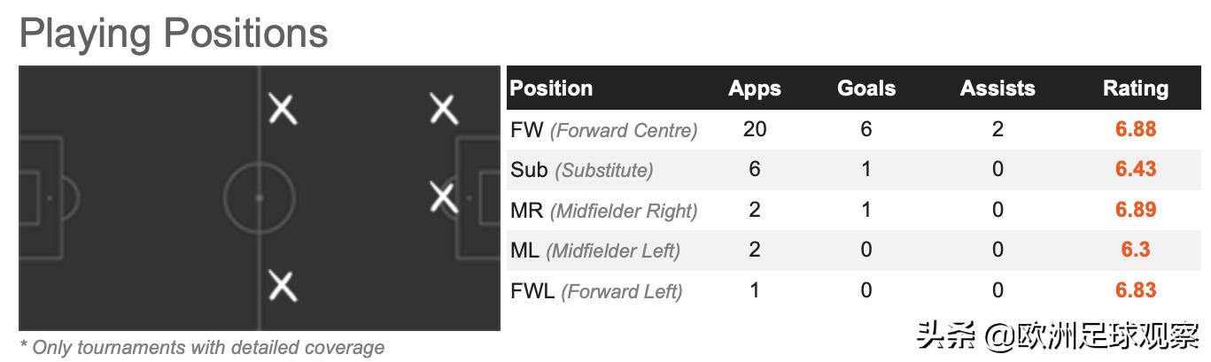
Task: Sort table by Goals column header
Action: click(866, 89)
